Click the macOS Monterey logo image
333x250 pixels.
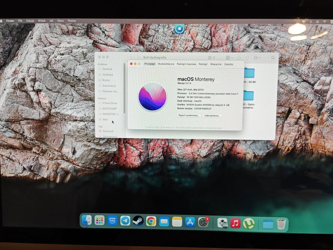tap(152, 97)
